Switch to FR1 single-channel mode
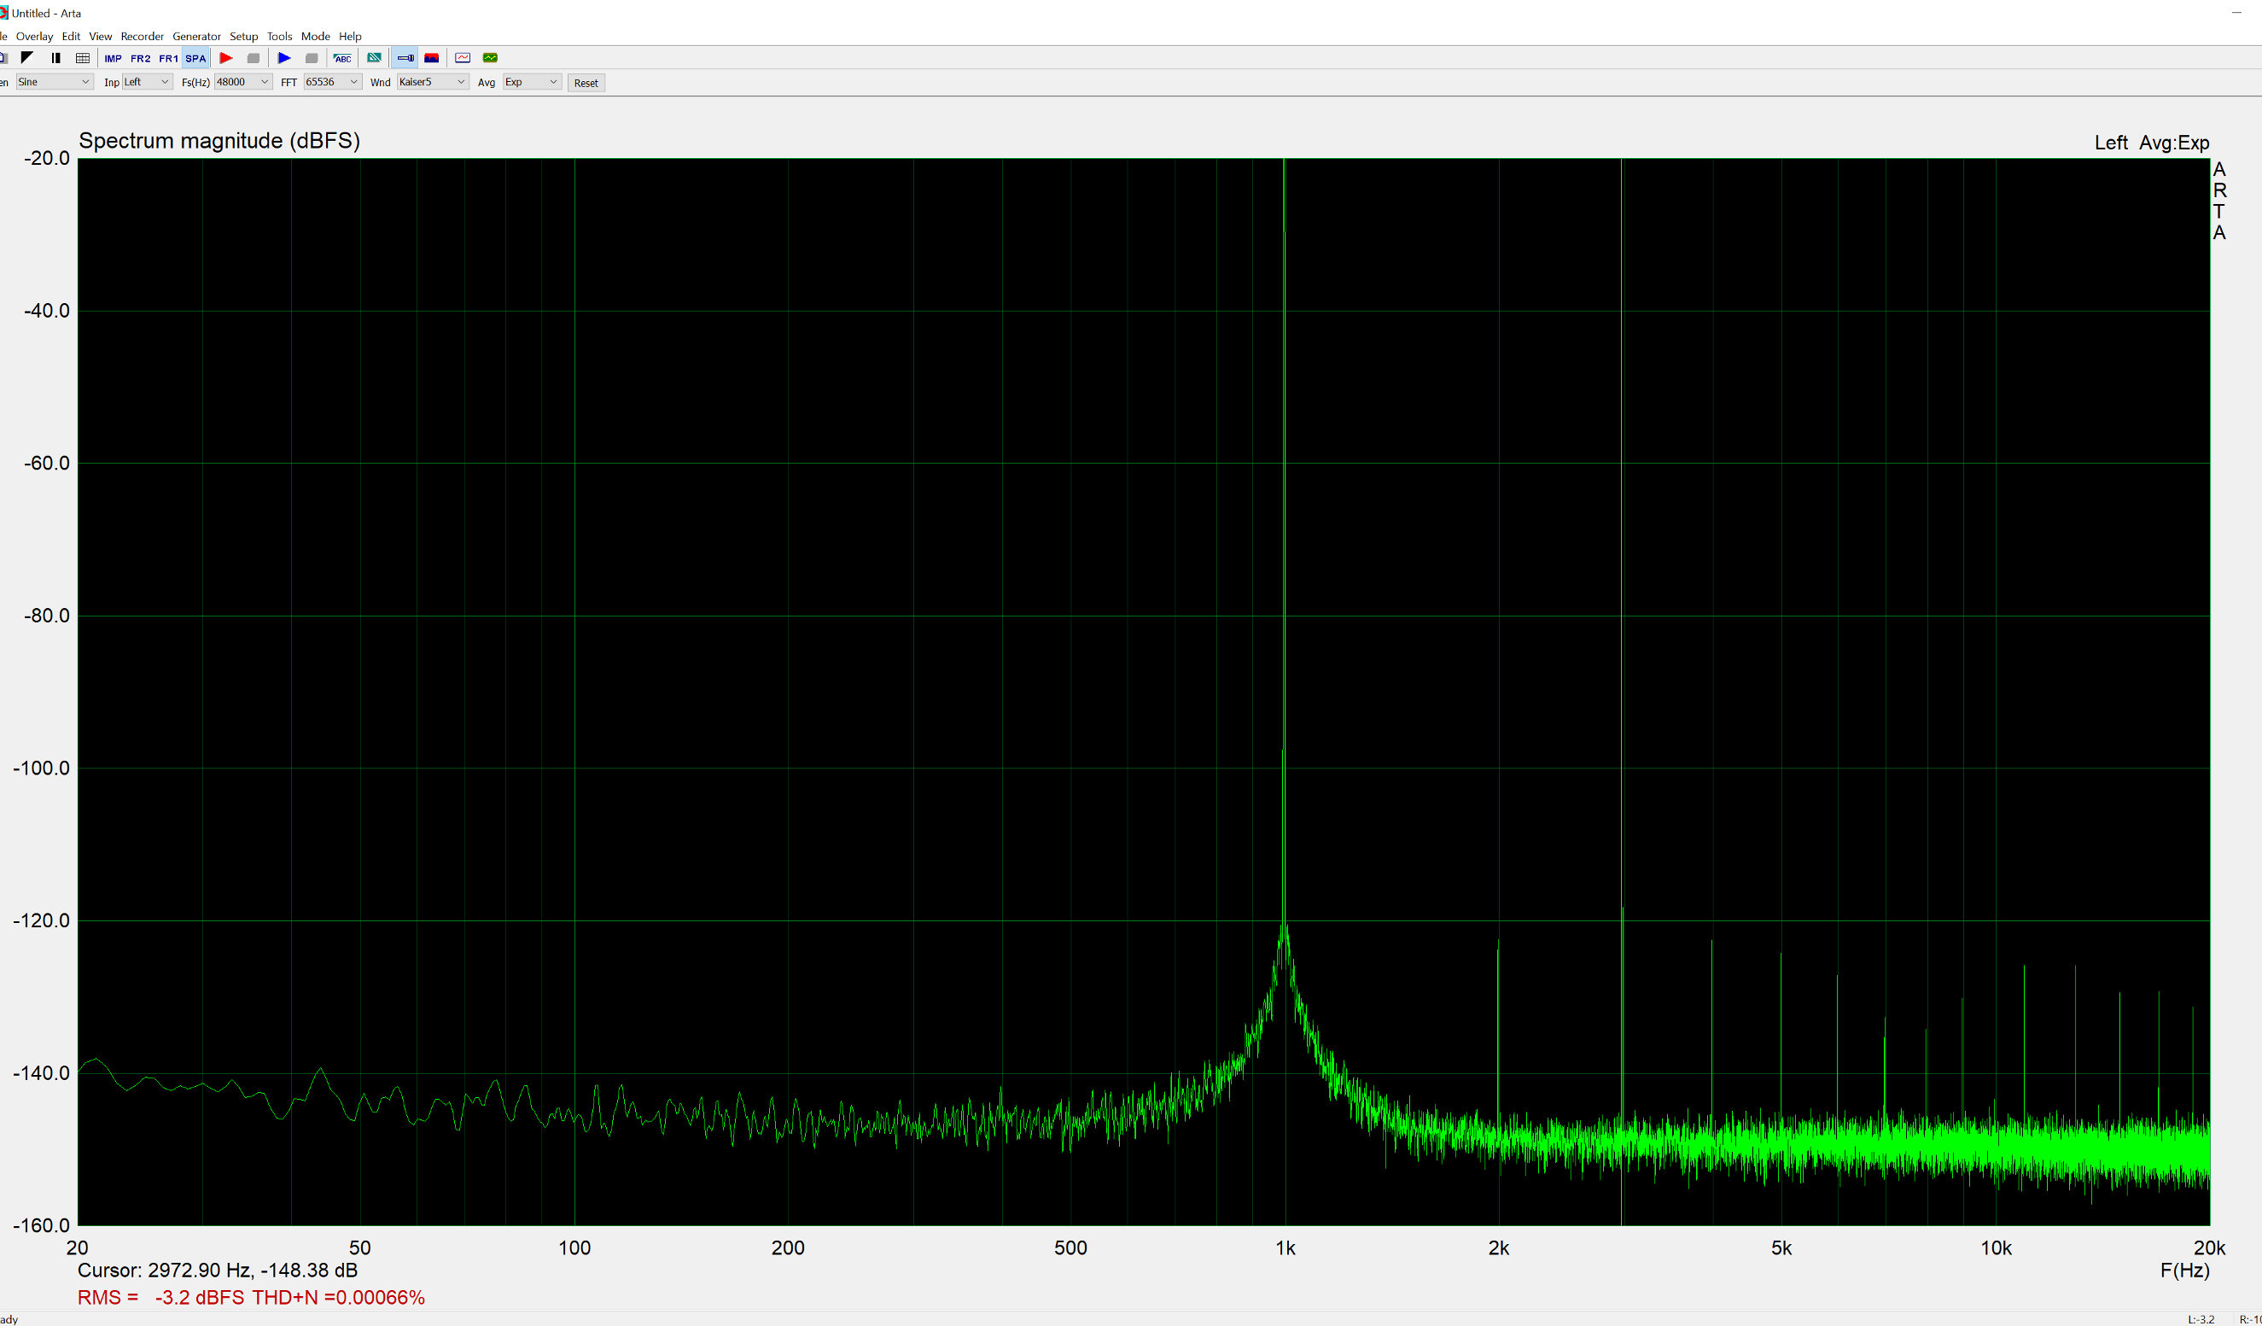Screen dimensions: 2262x1326 coord(169,58)
